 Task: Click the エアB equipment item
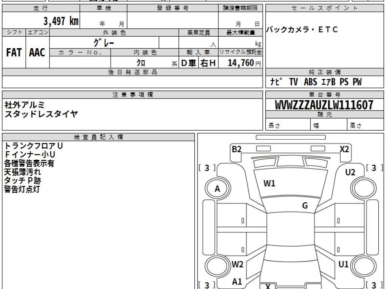(328, 82)
